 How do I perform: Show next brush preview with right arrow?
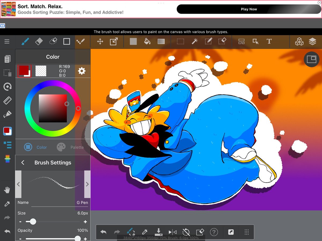tap(87, 184)
